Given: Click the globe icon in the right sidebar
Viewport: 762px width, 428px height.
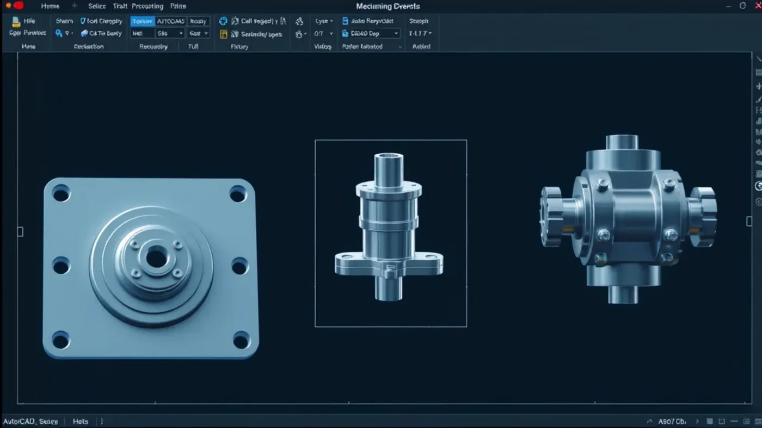Looking at the screenshot, I should [x=759, y=186].
